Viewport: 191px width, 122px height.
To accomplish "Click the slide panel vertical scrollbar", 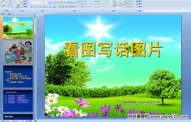I will 35,67.
